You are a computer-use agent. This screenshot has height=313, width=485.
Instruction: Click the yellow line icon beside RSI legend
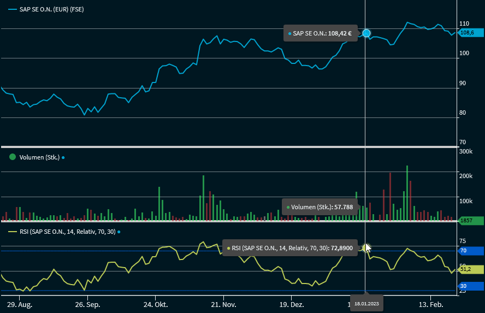click(x=13, y=232)
